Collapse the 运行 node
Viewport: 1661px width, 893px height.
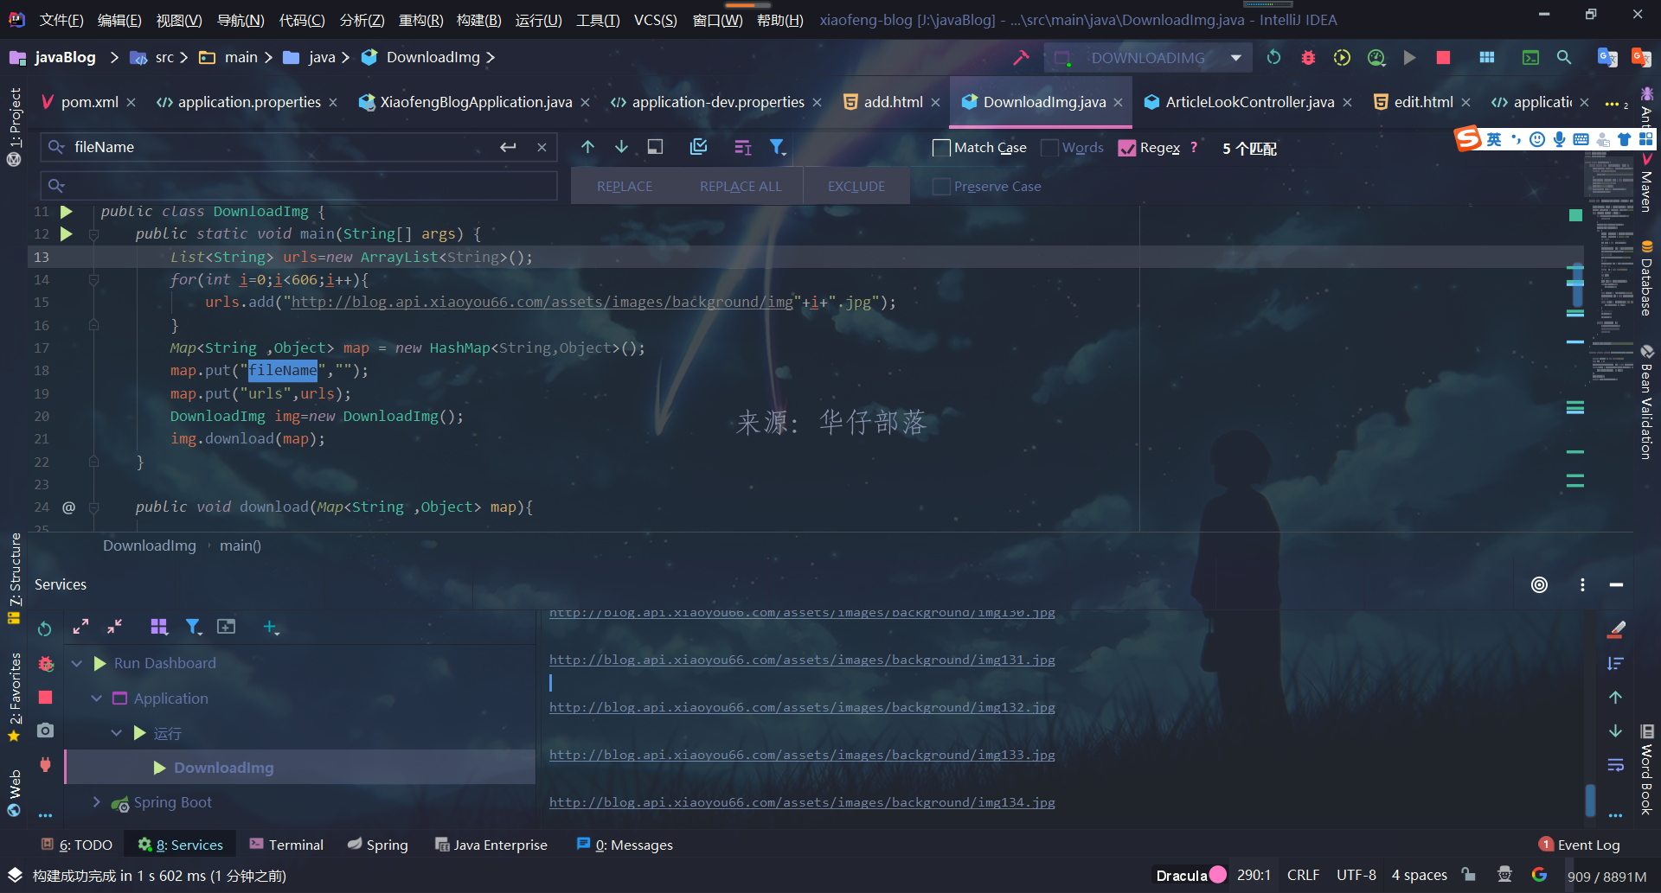(x=117, y=733)
